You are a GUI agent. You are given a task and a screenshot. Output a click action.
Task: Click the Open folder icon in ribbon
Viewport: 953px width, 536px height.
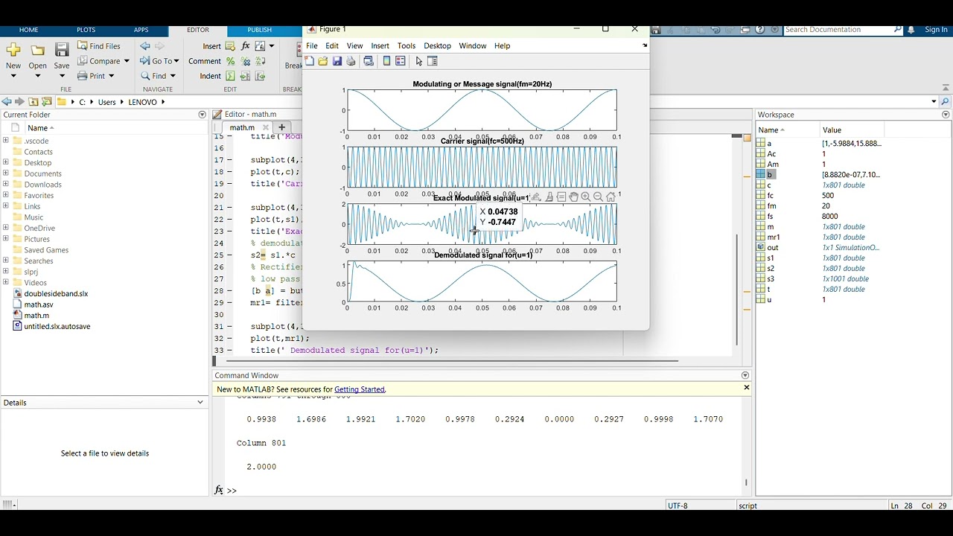click(37, 50)
